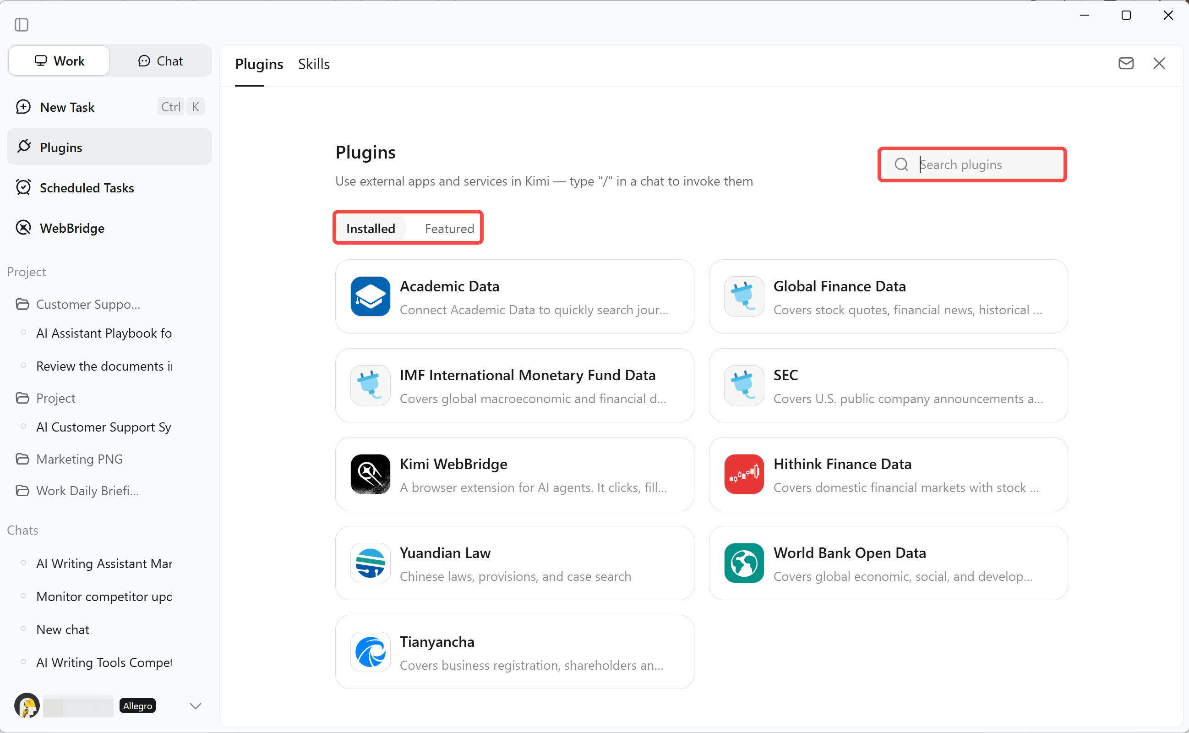
Task: Open 'Work Daily Briefi...' project
Action: pyautogui.click(x=87, y=491)
